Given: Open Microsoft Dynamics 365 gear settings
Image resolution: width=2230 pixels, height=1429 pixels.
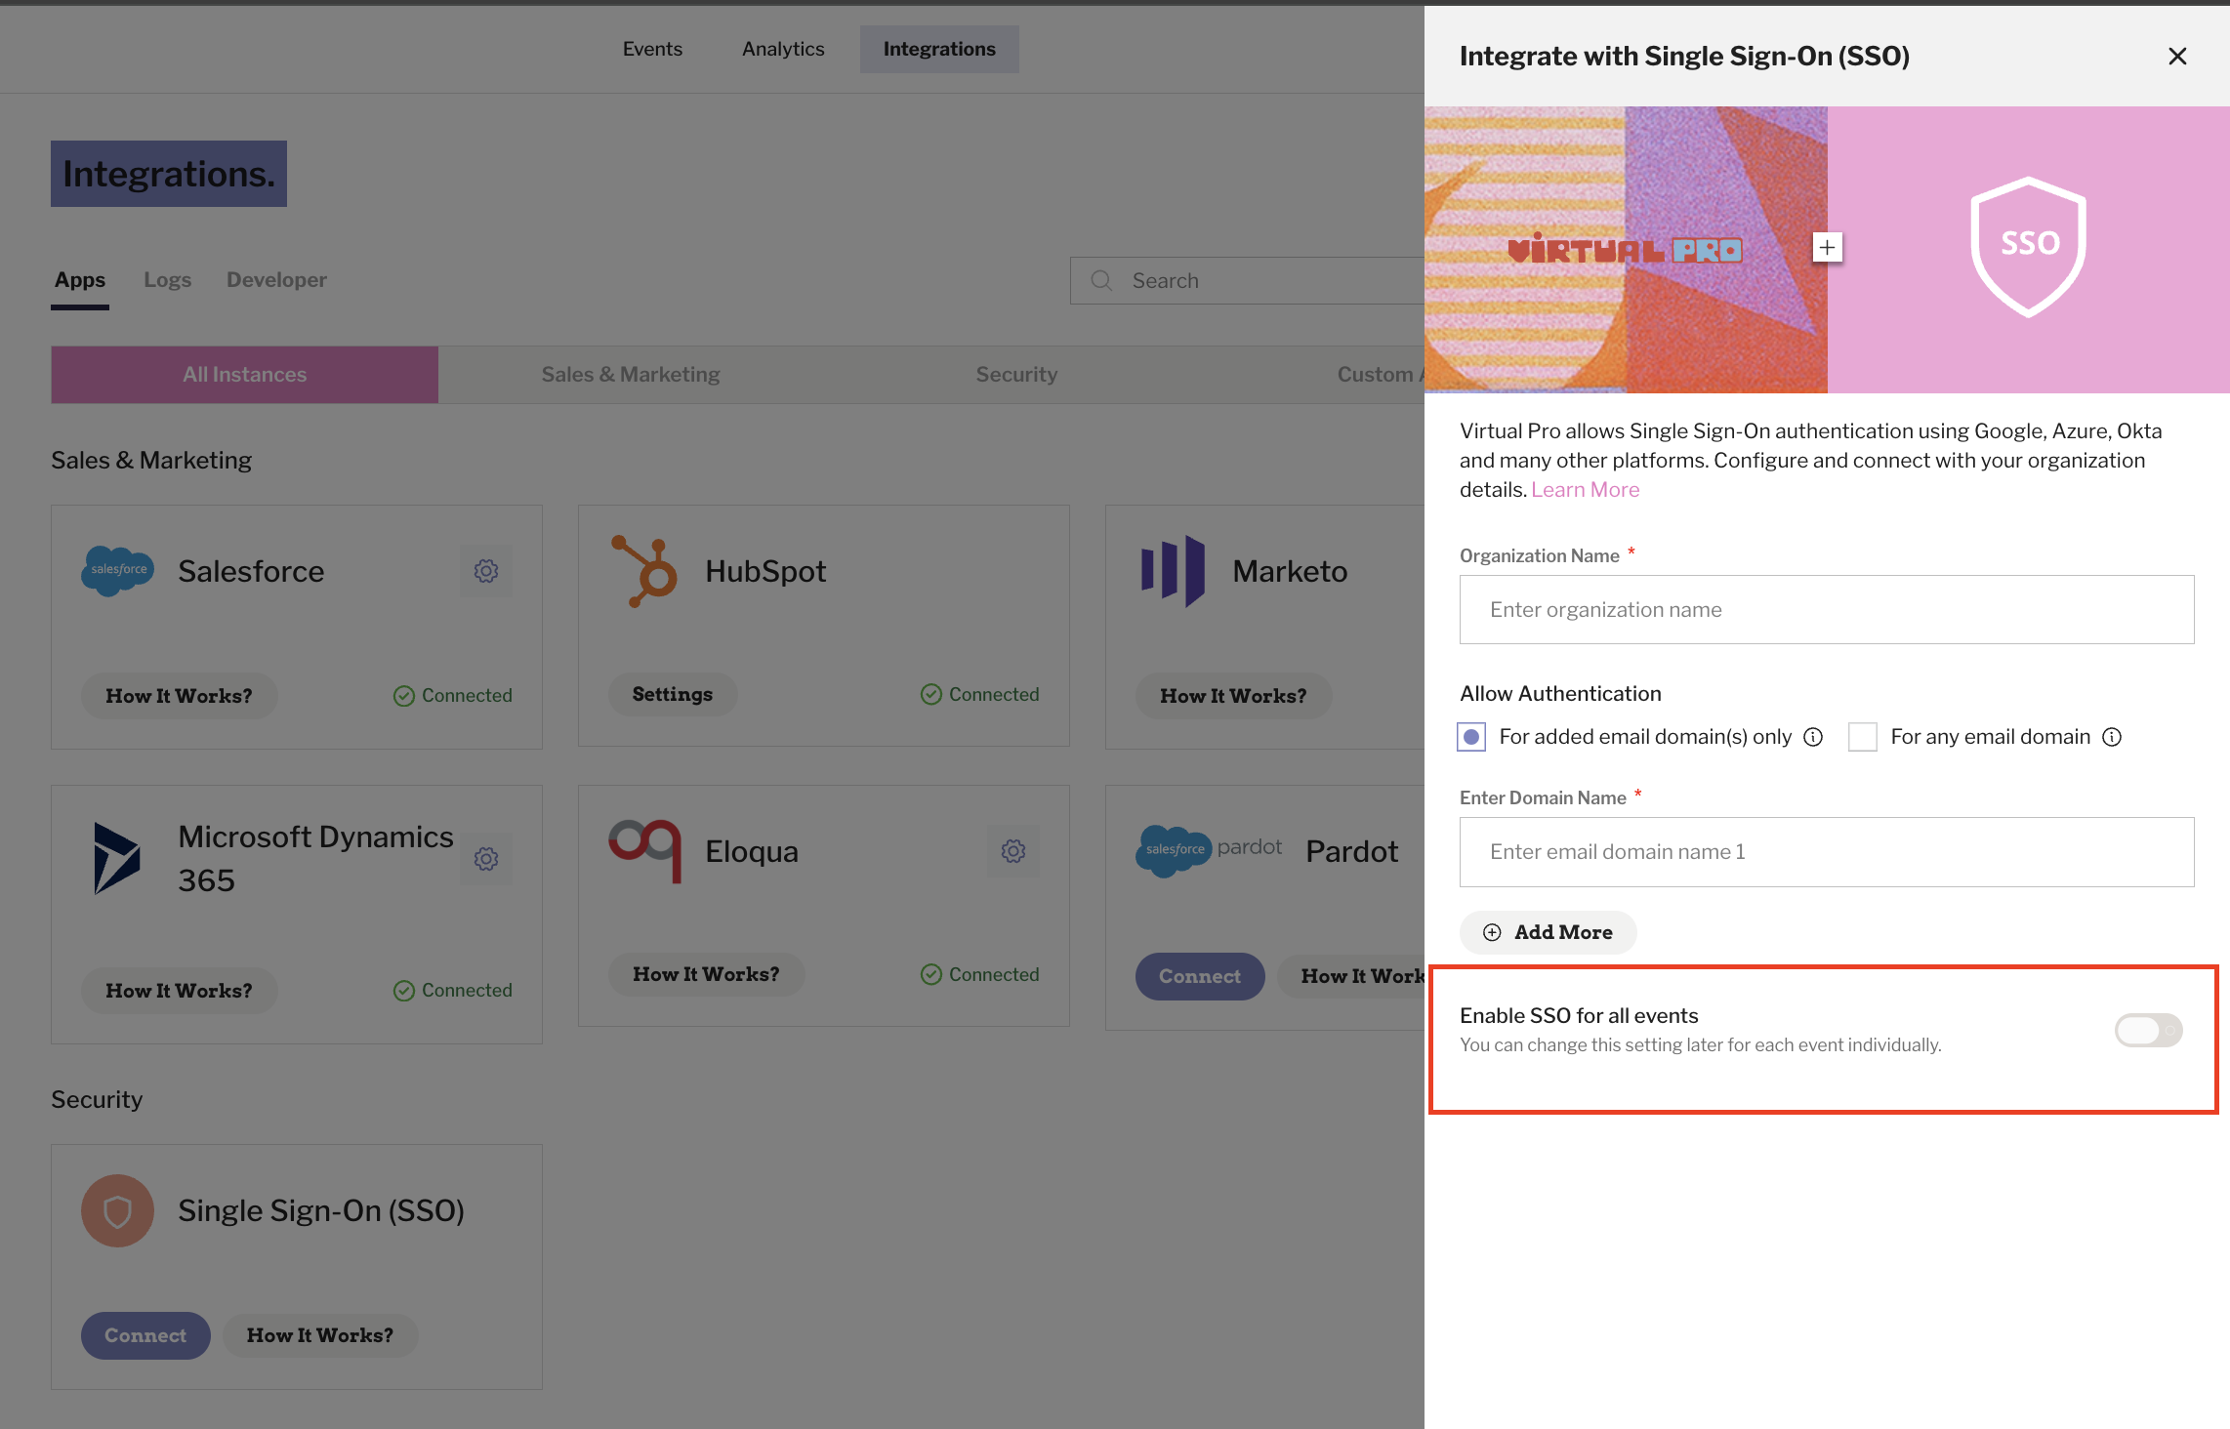Looking at the screenshot, I should tap(486, 859).
